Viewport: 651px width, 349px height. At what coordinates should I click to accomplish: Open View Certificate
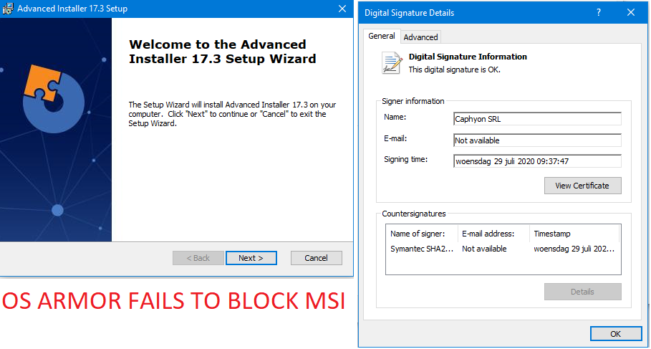tap(582, 186)
